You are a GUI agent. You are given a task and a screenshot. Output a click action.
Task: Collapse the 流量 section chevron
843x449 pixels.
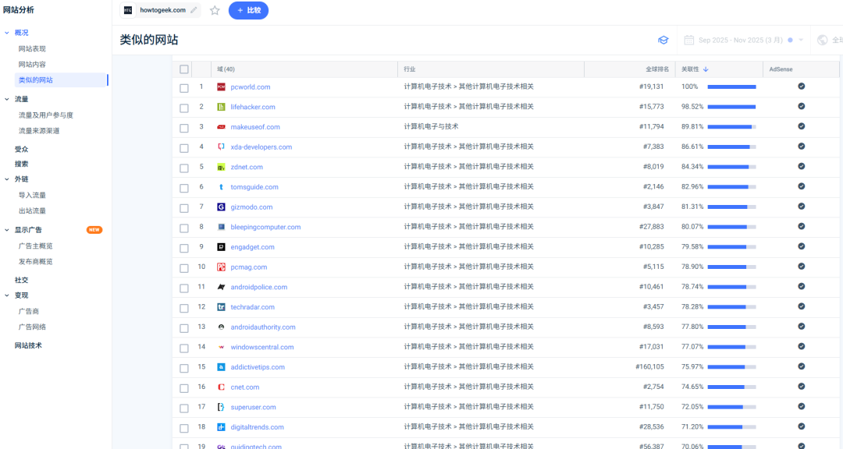tap(7, 99)
